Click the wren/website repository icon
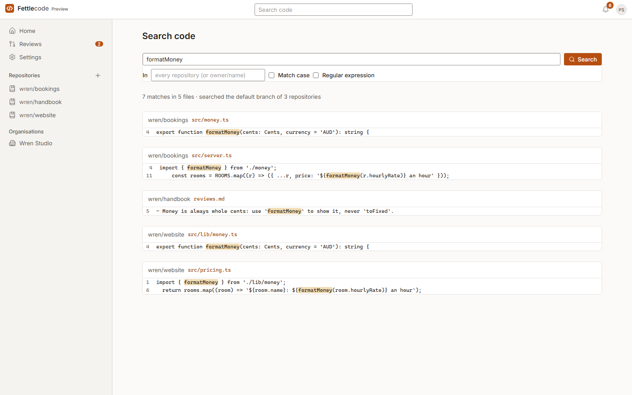The width and height of the screenshot is (632, 395). point(12,115)
